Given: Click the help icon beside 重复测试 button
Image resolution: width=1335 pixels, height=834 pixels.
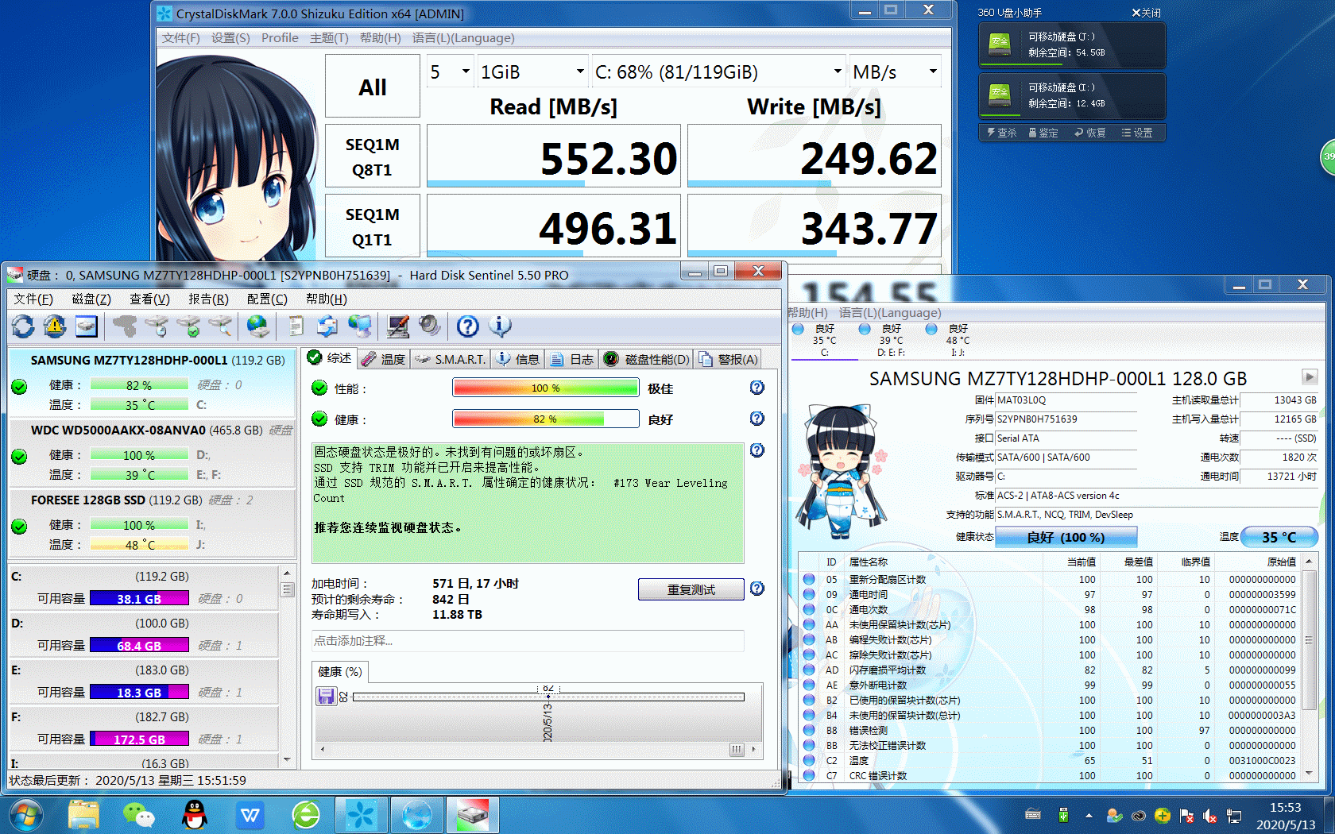Looking at the screenshot, I should pos(757,589).
